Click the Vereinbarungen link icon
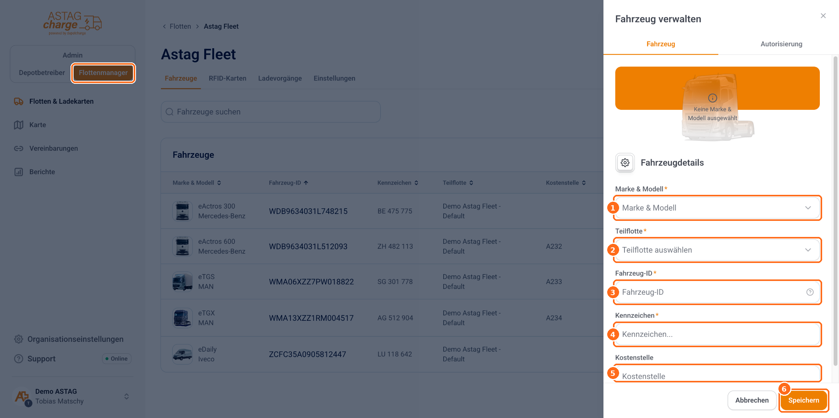 pyautogui.click(x=18, y=149)
